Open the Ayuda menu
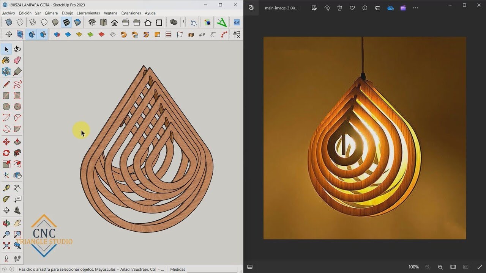The width and height of the screenshot is (486, 273). pyautogui.click(x=150, y=13)
